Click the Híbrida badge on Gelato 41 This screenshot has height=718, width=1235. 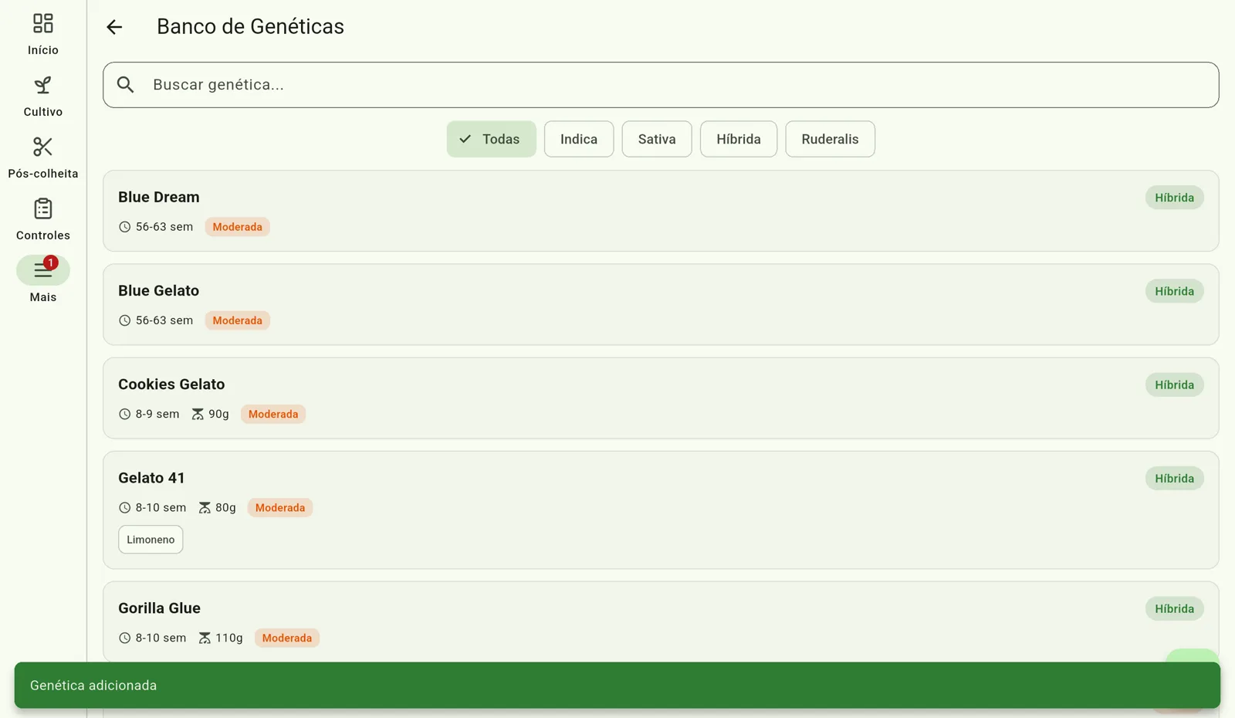point(1174,478)
